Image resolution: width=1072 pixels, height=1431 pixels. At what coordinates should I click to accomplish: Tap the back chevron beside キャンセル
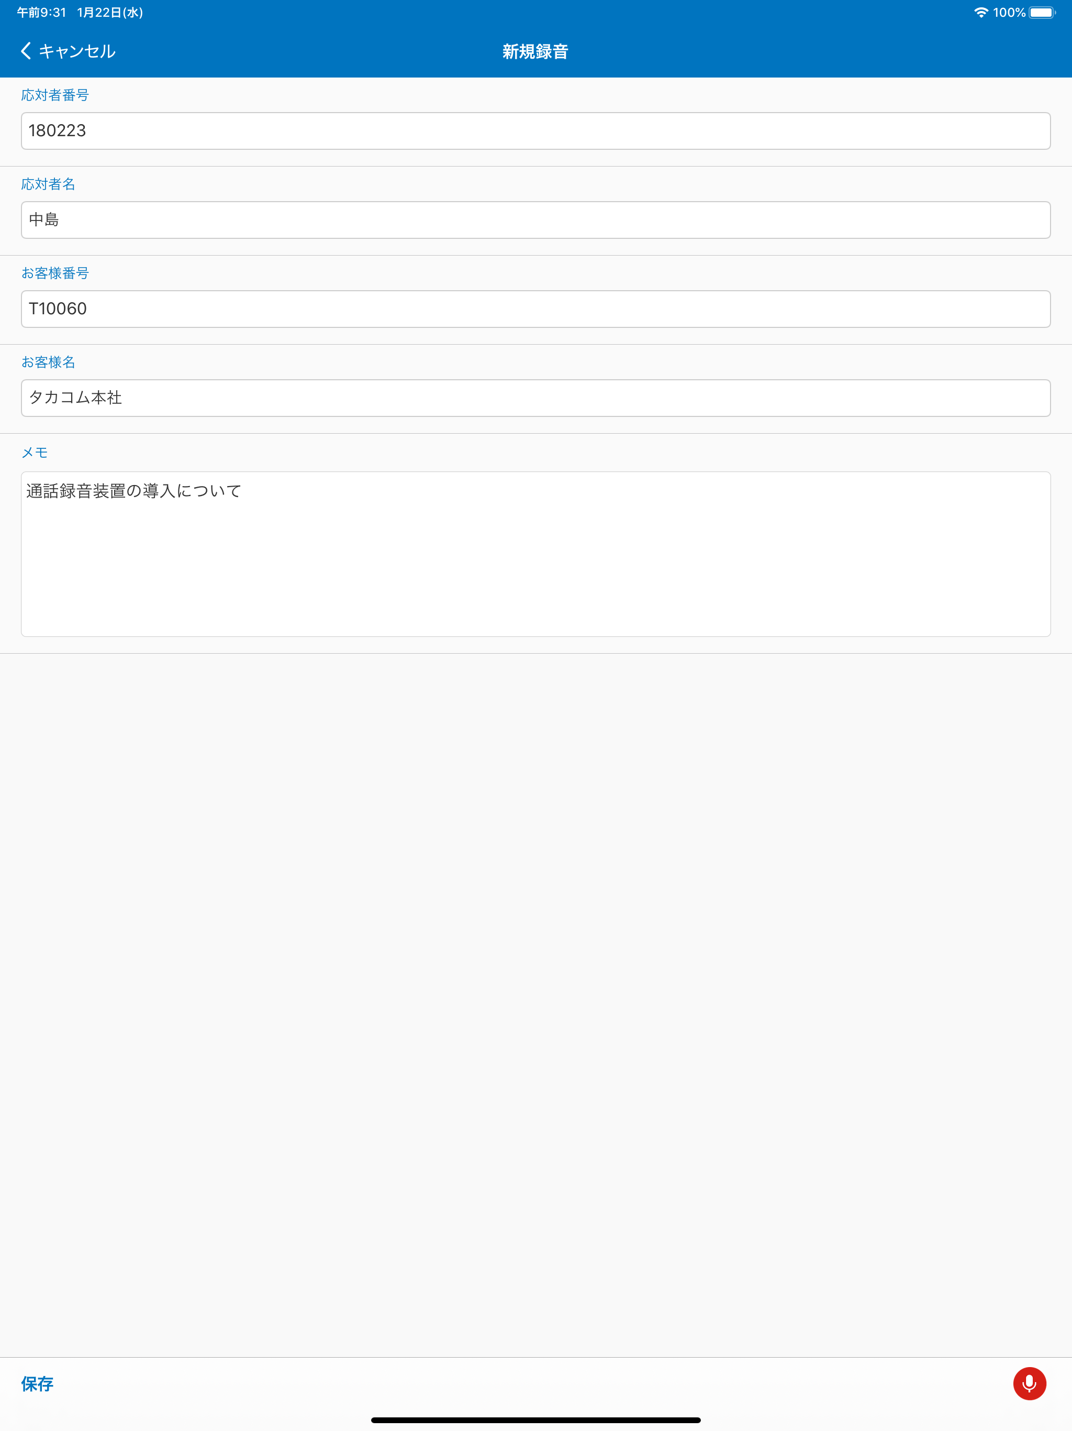click(x=26, y=51)
